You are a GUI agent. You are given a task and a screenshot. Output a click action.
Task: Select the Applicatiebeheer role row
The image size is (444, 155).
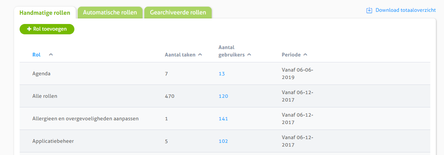[x=225, y=141]
